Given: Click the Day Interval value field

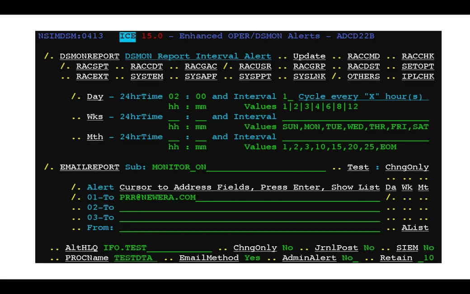Looking at the screenshot, I should (x=288, y=97).
